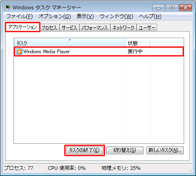Click the 切り替え(S) button
This screenshot has height=176, width=196.
tap(125, 150)
